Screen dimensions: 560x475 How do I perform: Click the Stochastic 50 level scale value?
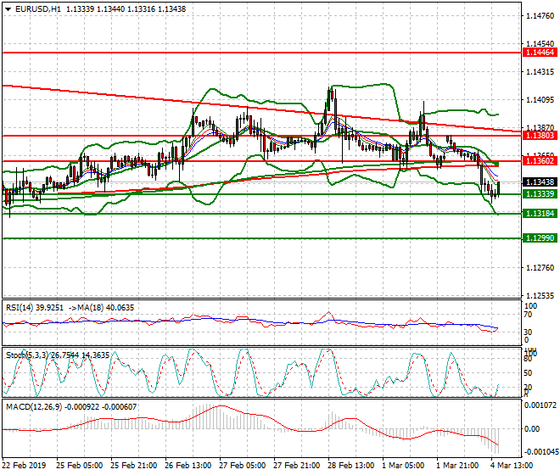[x=528, y=373]
